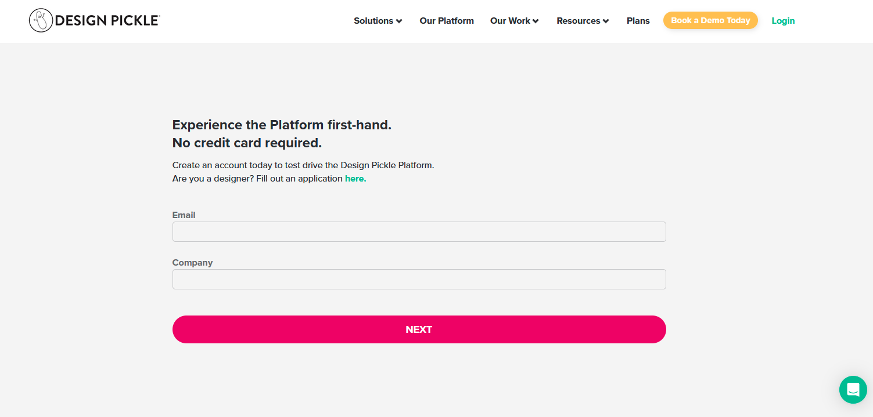Open the green chat widget bubble
873x417 pixels.
tap(853, 389)
